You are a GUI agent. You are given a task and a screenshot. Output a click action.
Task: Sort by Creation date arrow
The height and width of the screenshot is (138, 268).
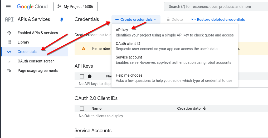tap(205, 108)
